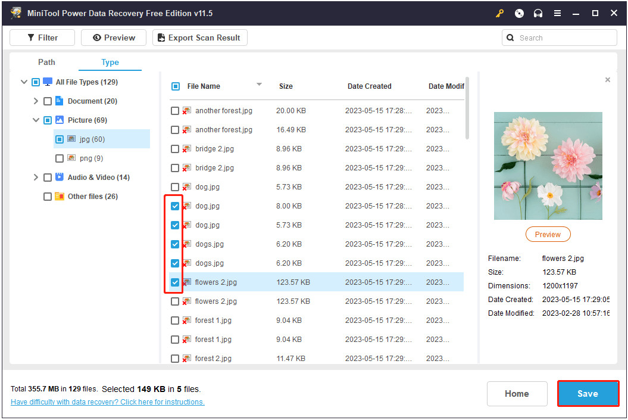Click the flowers preview thumbnail image

[x=548, y=166]
